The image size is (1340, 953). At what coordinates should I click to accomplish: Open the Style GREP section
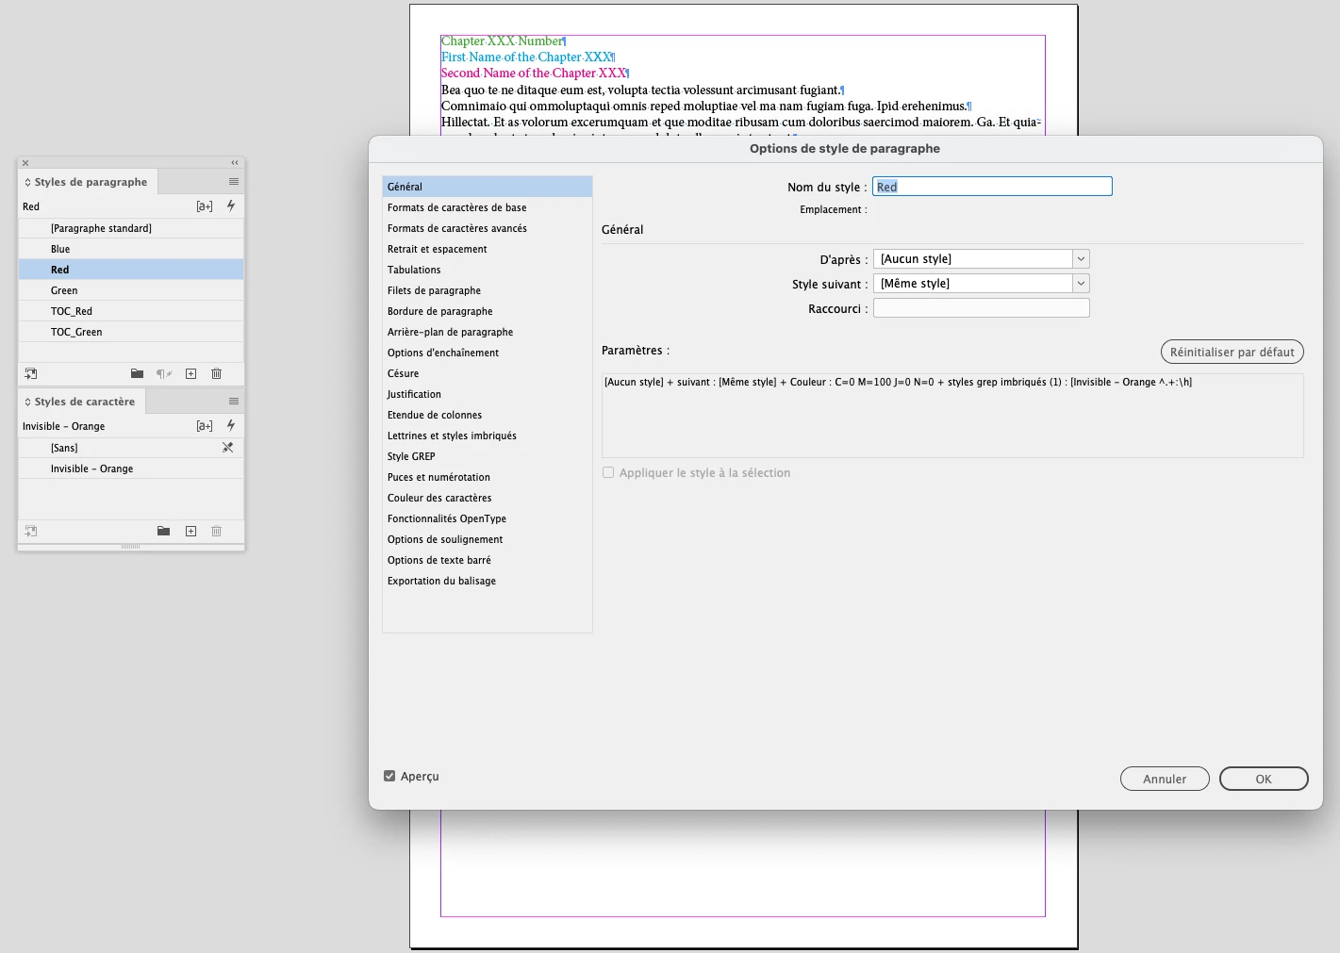click(488, 456)
